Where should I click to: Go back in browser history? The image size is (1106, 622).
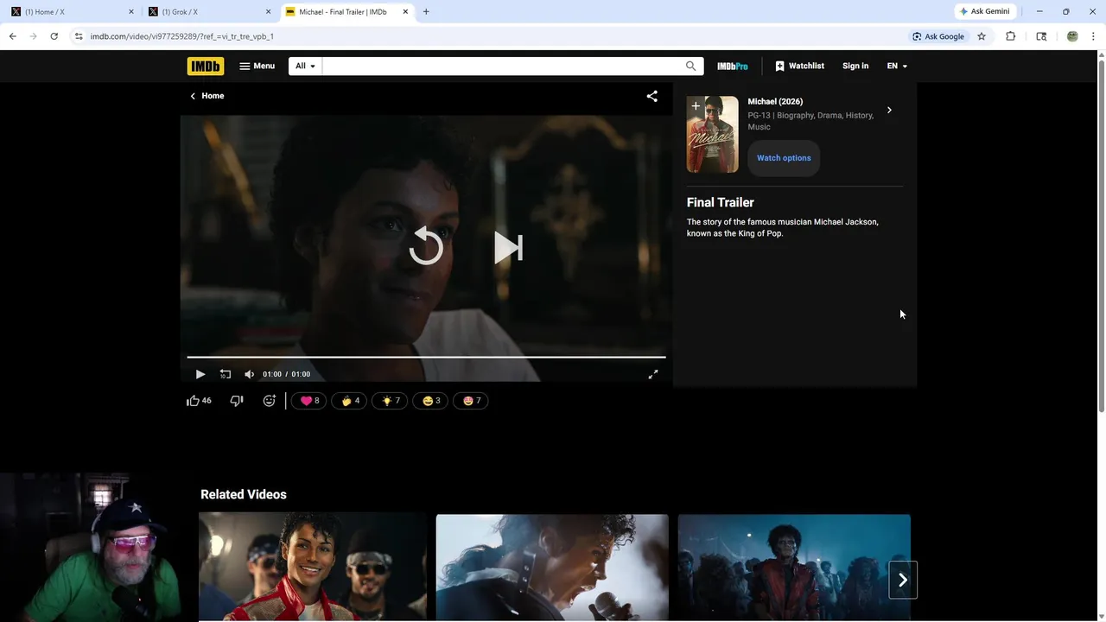[12, 36]
